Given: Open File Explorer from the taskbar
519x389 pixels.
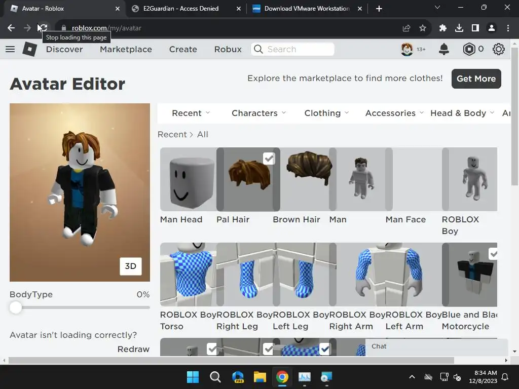Looking at the screenshot, I should click(x=260, y=377).
